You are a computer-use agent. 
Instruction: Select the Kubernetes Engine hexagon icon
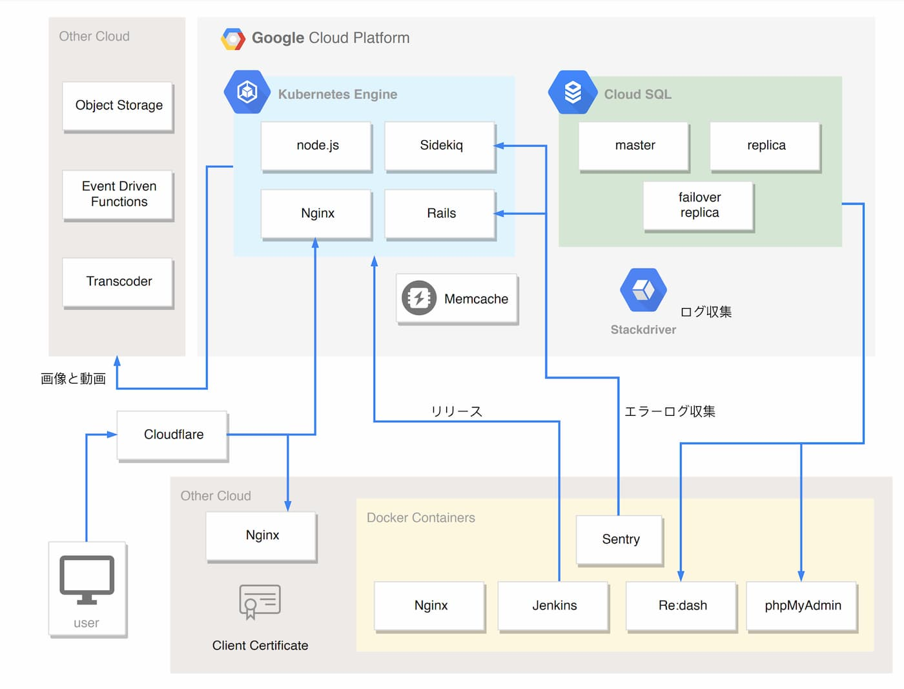click(x=247, y=92)
